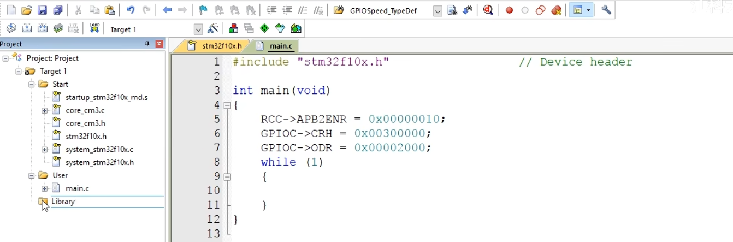This screenshot has height=242, width=733.
Task: Download to flash with LOAD icon
Action: pyautogui.click(x=94, y=28)
